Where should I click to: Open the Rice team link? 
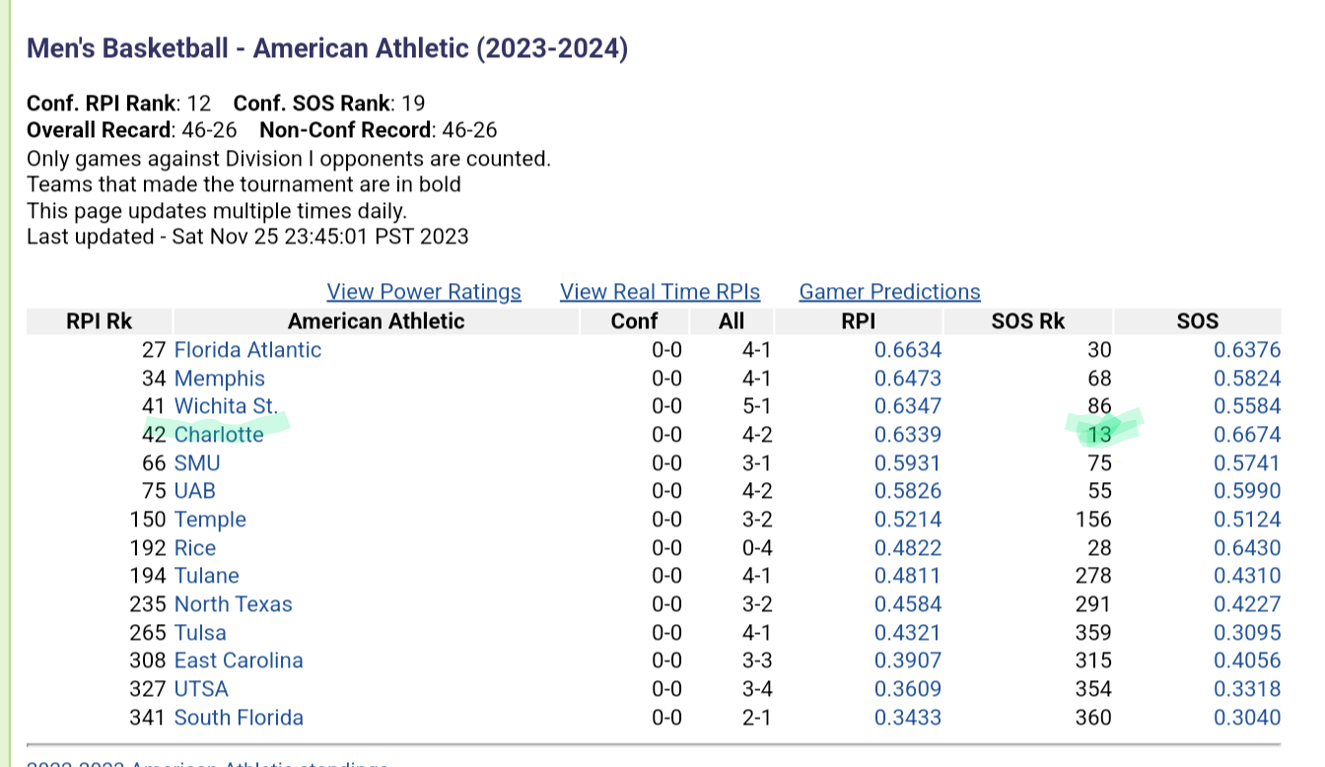[195, 548]
